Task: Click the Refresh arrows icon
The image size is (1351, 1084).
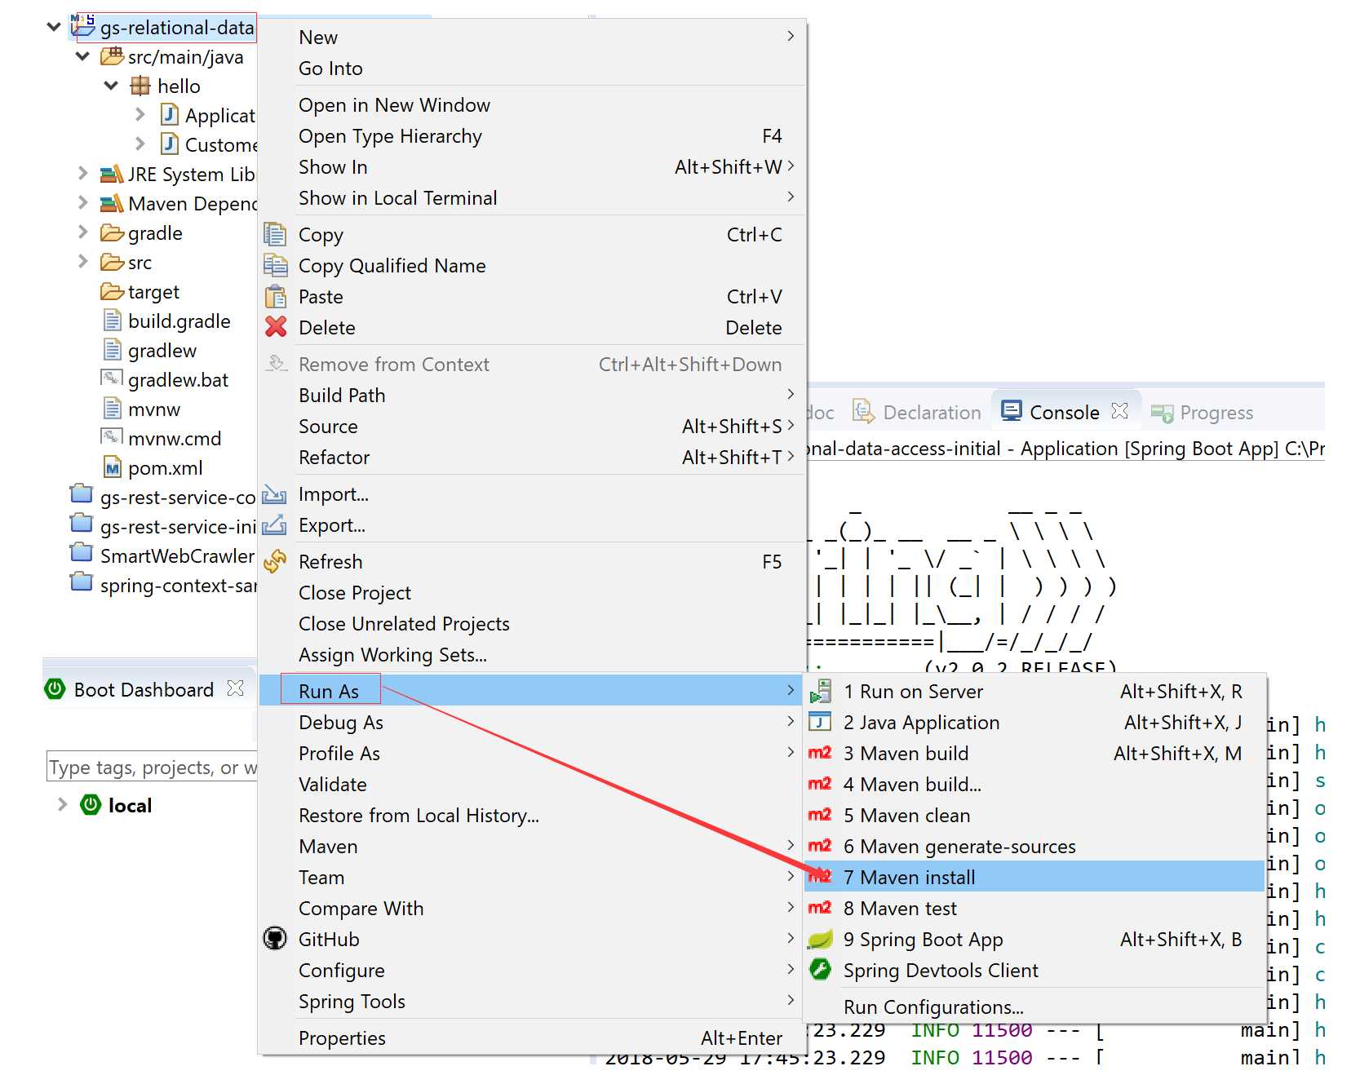Action: coord(275,562)
